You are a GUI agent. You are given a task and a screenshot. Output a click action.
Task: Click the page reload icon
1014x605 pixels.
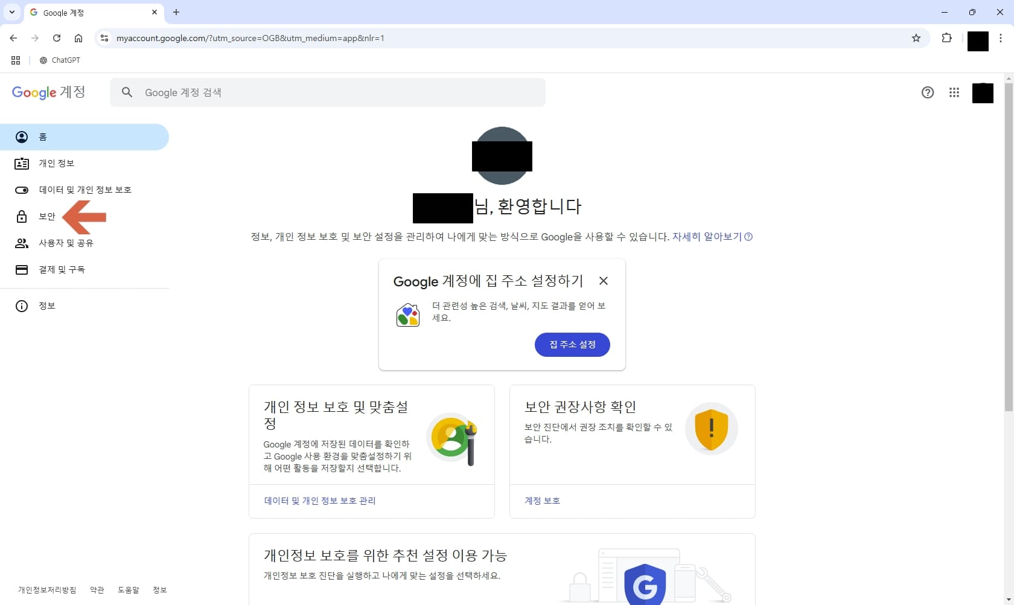[57, 38]
